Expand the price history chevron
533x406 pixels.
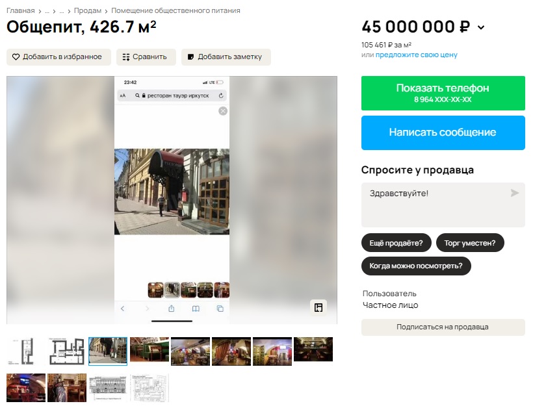481,27
